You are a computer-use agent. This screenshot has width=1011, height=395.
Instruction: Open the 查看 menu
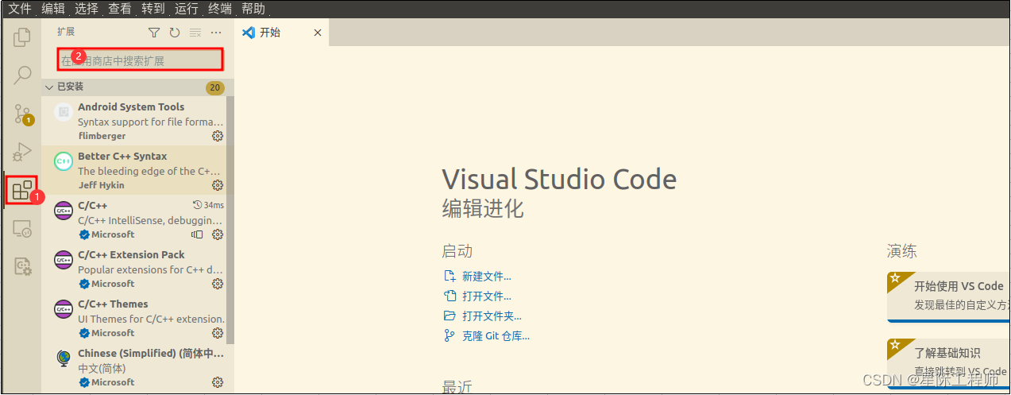120,9
